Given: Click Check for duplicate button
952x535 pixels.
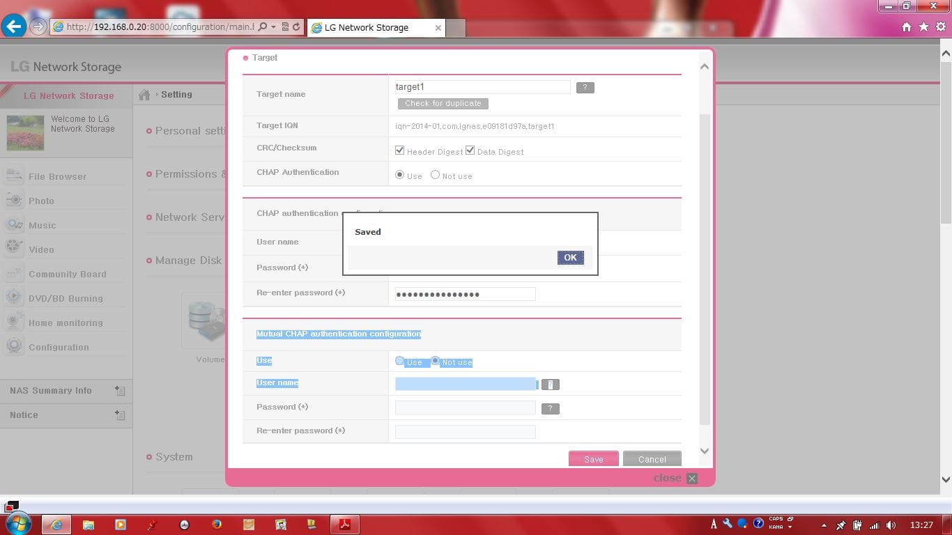Looking at the screenshot, I should click(x=443, y=103).
